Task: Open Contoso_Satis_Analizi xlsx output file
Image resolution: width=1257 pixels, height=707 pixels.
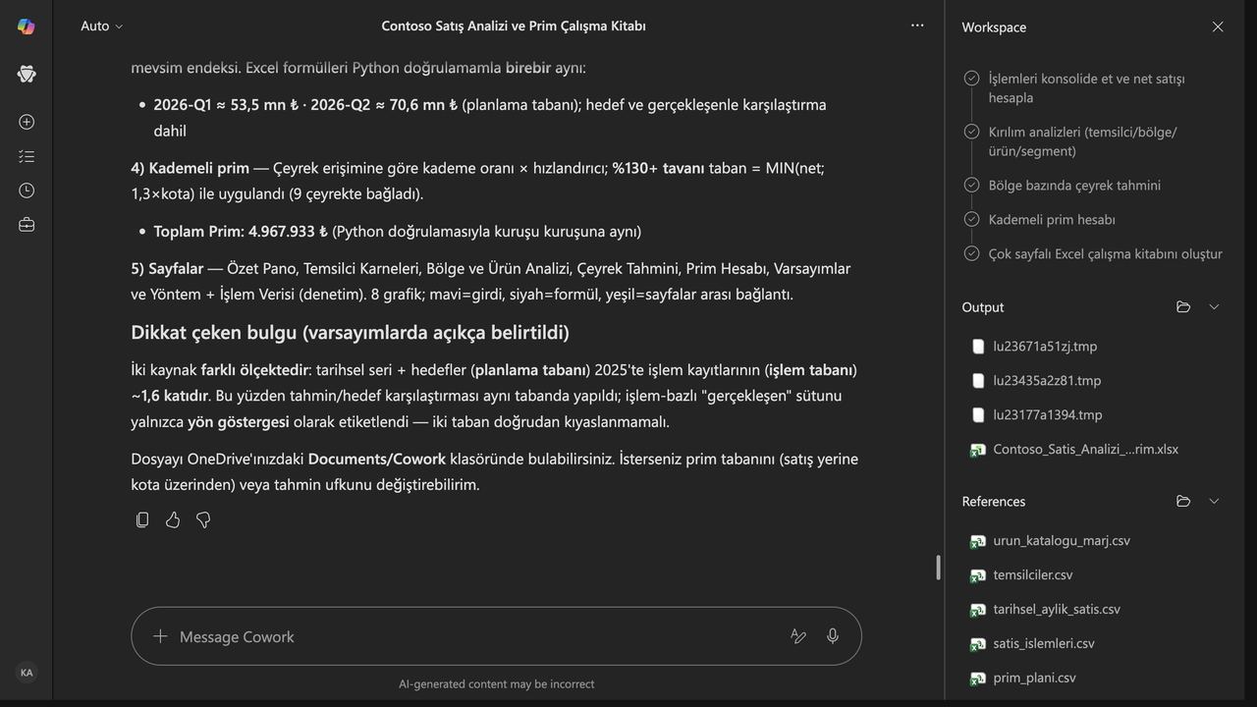Action: [x=1085, y=449]
